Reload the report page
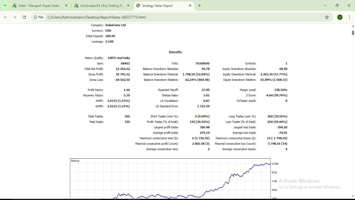Viewport: 355px width, 200px height. click(x=24, y=17)
